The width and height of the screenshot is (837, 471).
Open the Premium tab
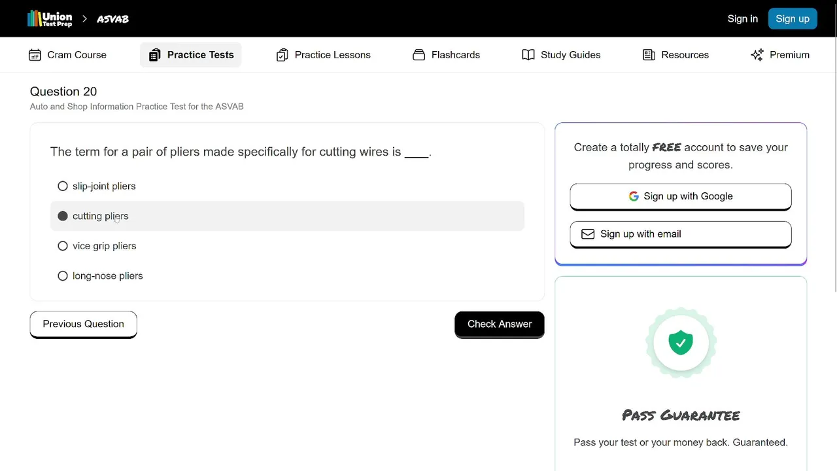pos(780,55)
